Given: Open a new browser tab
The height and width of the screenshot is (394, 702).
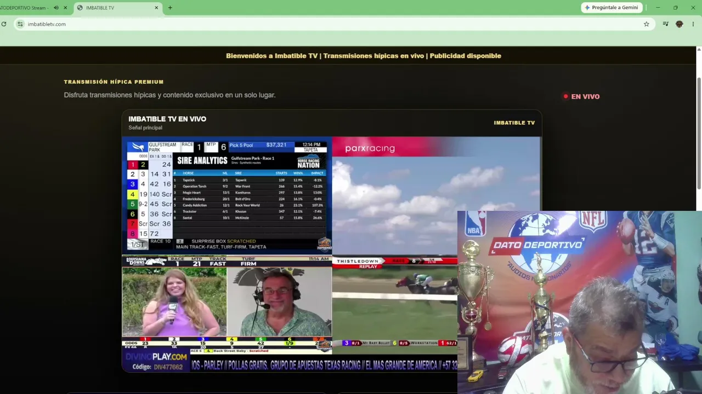Looking at the screenshot, I should coord(170,8).
